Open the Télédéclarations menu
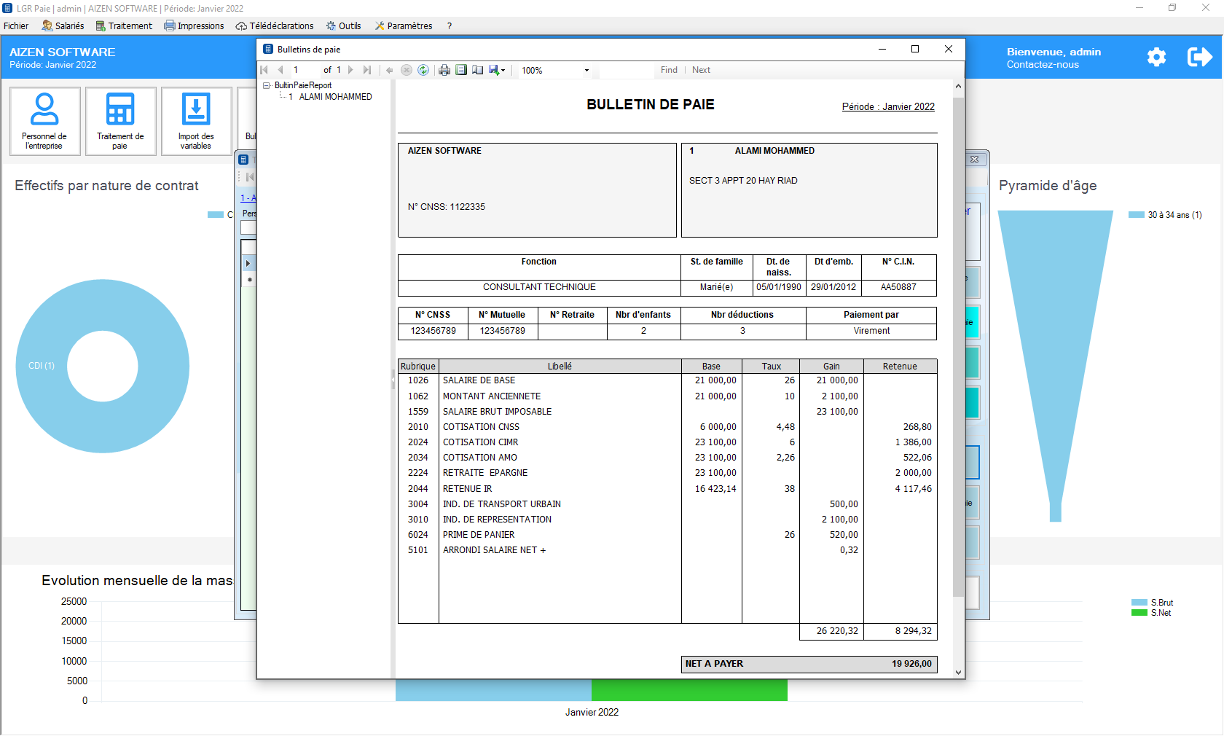Viewport: 1224px width, 736px height. (275, 26)
